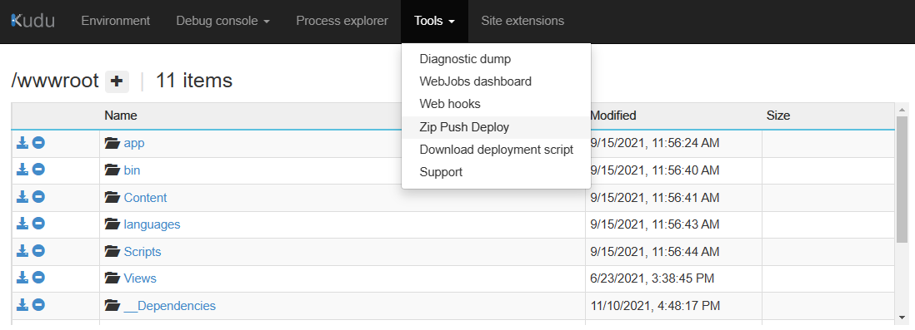Open the Environment page
The image size is (915, 330).
[x=116, y=21]
